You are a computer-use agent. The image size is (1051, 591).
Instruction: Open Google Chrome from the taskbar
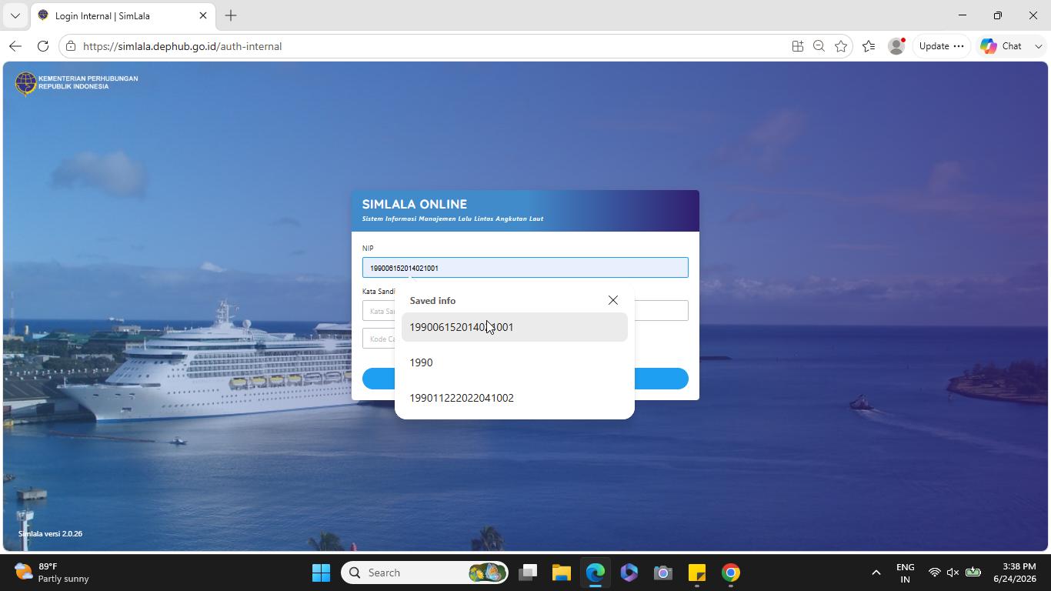click(x=731, y=573)
